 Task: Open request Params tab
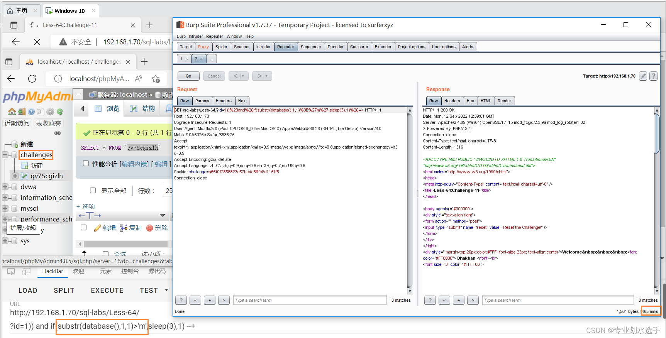(x=202, y=101)
